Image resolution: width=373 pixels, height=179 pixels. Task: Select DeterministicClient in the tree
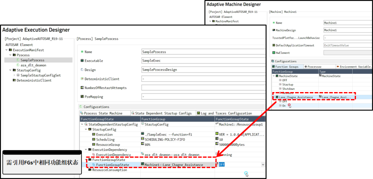point(34,80)
